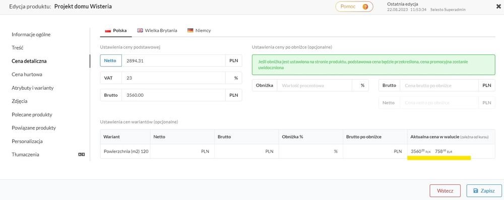Switch to the Niemcy tab
The height and width of the screenshot is (200, 504).
[199, 31]
